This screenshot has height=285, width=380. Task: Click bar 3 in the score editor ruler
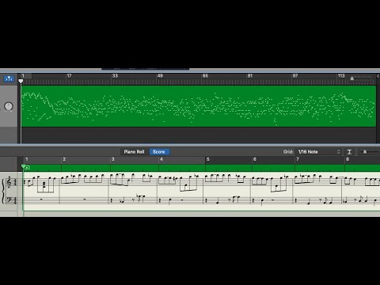click(113, 159)
